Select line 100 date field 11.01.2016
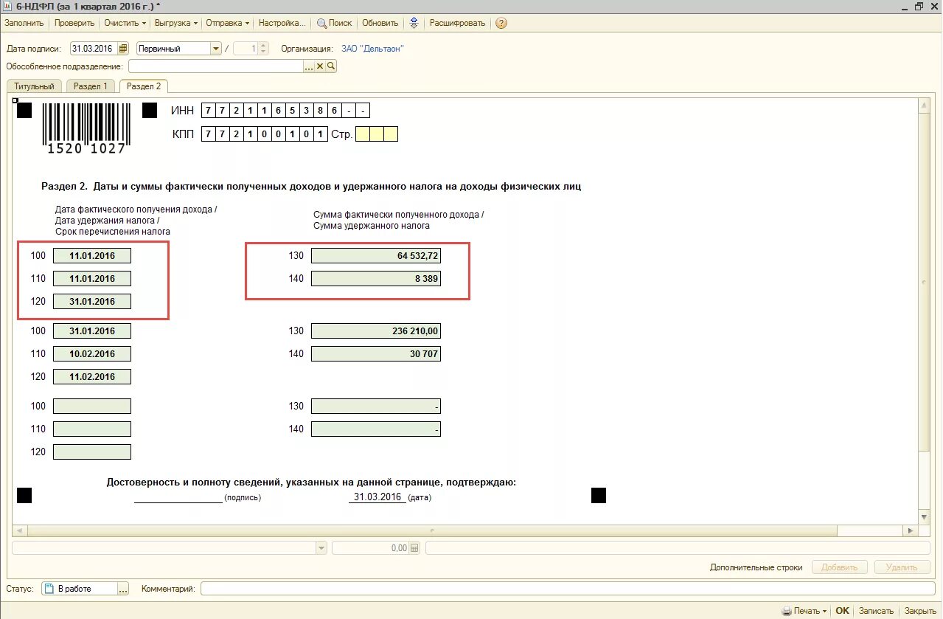This screenshot has height=619, width=943. click(92, 256)
